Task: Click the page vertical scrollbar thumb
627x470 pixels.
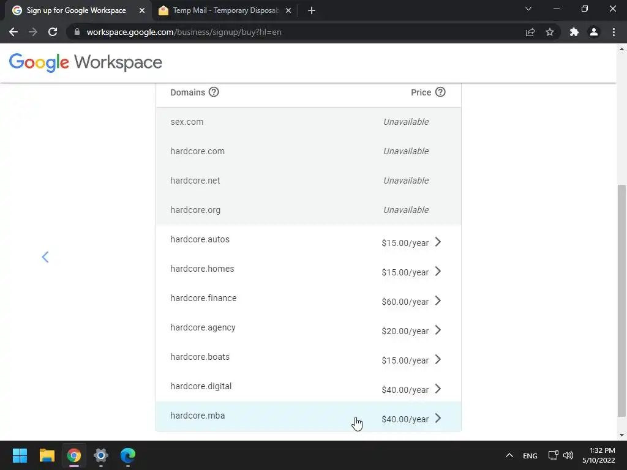Action: pos(621,300)
